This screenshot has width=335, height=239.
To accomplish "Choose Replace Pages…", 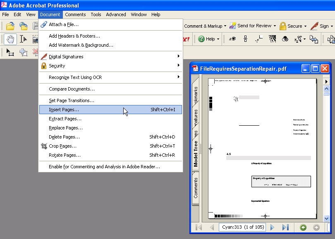I will [111, 128].
